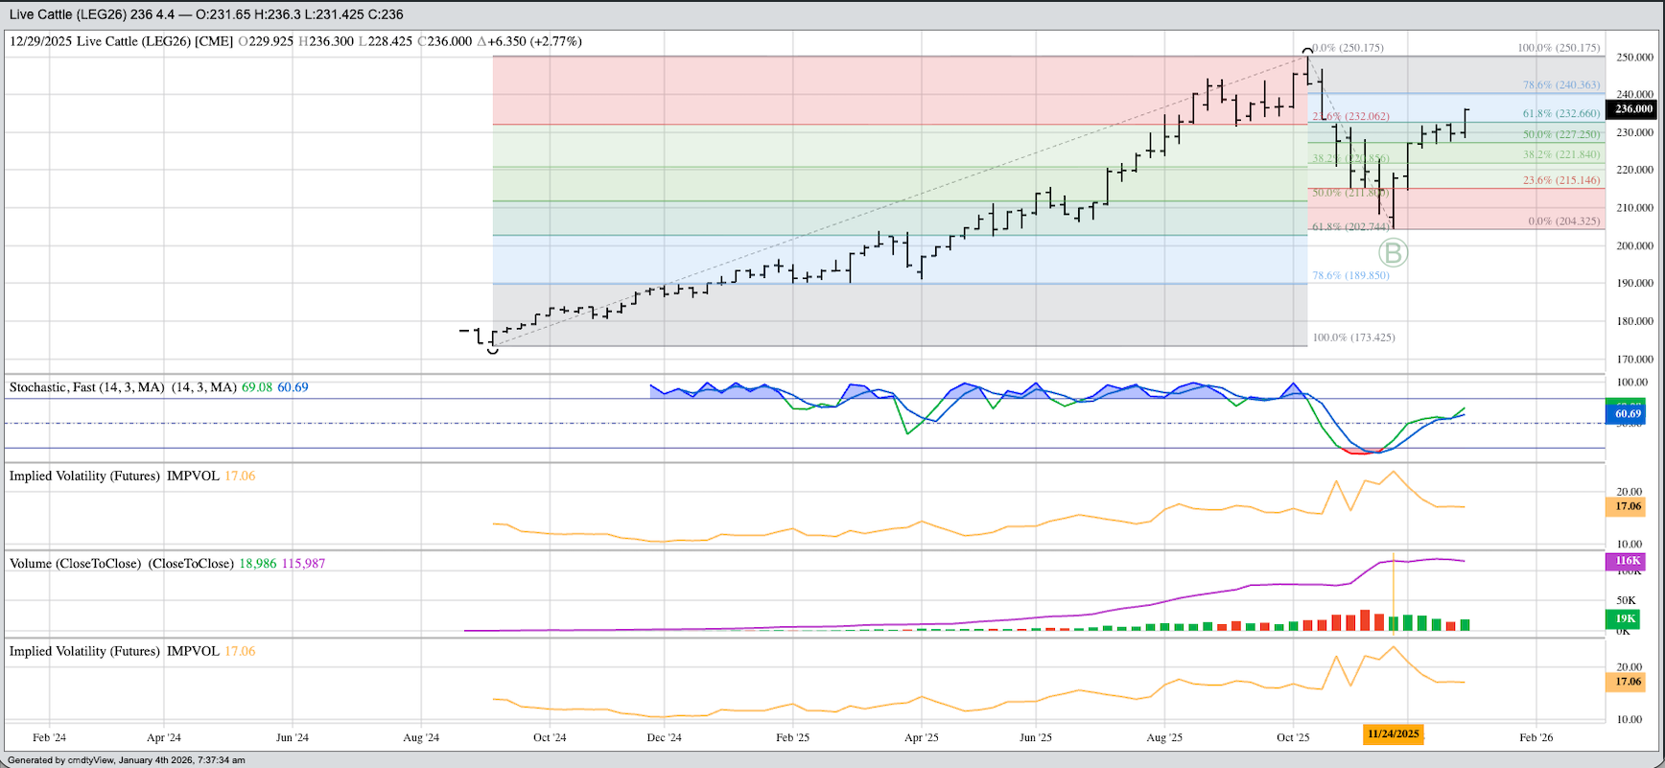Click the Oct '25 time axis label
The image size is (1665, 768).
[x=1292, y=737]
